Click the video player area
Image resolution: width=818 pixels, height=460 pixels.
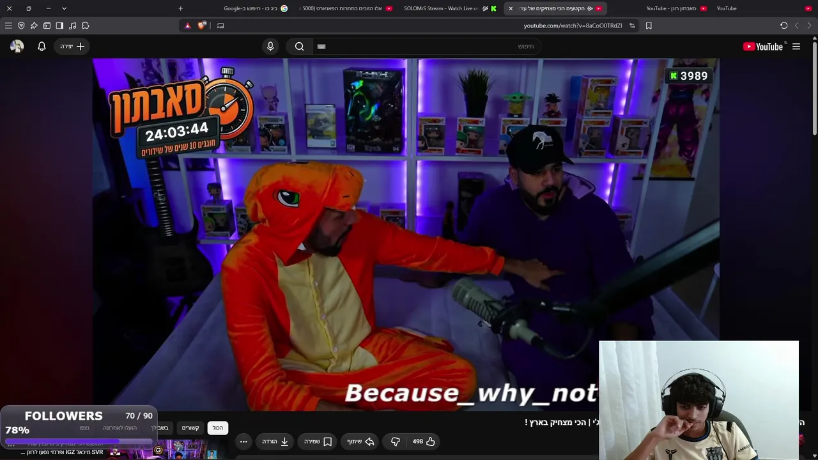(406, 234)
